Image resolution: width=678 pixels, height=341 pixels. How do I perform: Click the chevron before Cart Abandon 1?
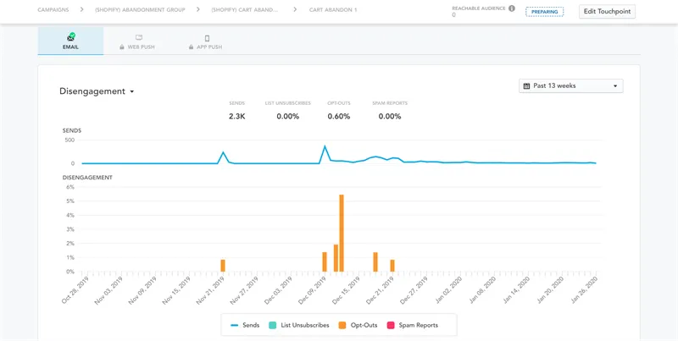pos(295,9)
